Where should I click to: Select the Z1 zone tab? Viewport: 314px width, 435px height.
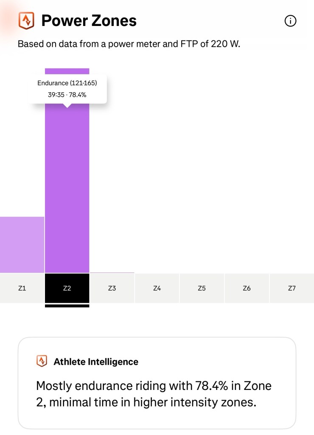(x=22, y=288)
